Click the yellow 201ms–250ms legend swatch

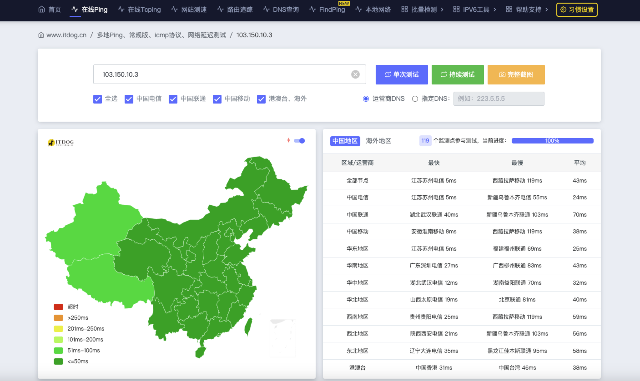click(58, 329)
